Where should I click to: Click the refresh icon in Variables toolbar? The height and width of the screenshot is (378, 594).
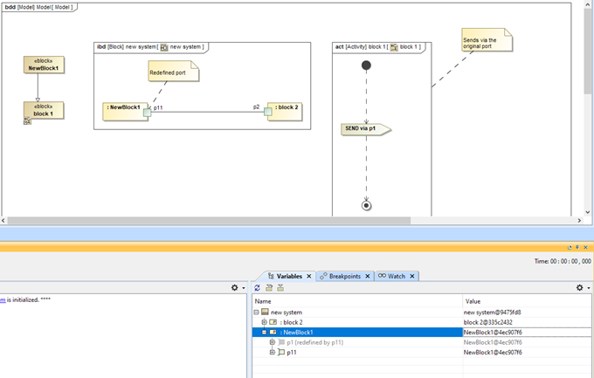[x=258, y=287]
